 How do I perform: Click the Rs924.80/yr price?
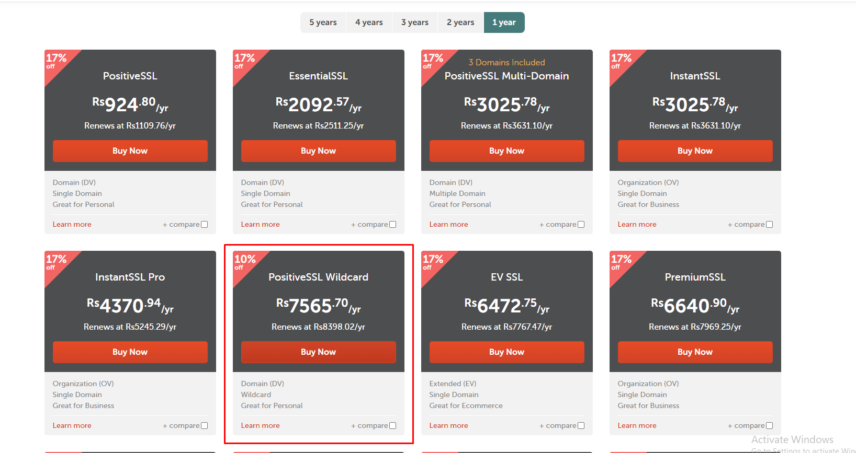(x=130, y=104)
